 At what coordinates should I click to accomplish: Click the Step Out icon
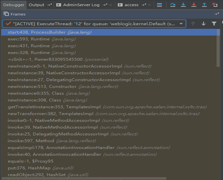204,5
